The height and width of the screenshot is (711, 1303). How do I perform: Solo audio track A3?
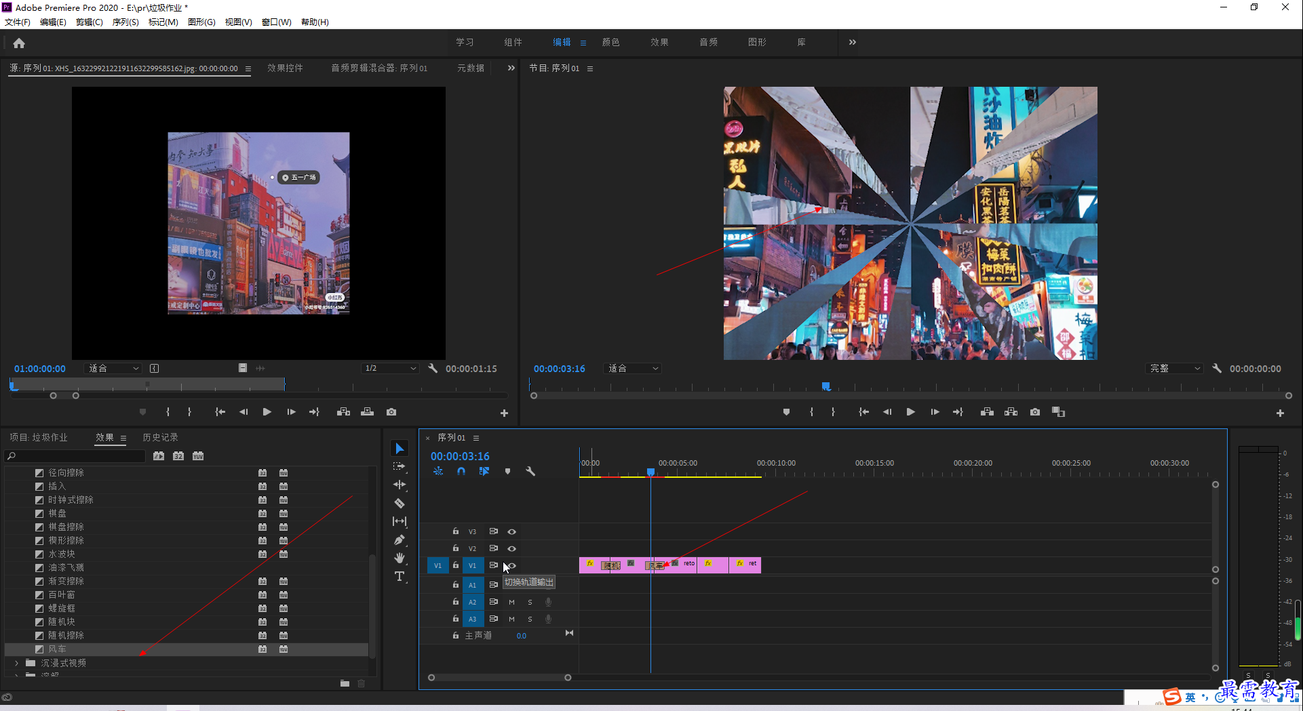pos(530,619)
